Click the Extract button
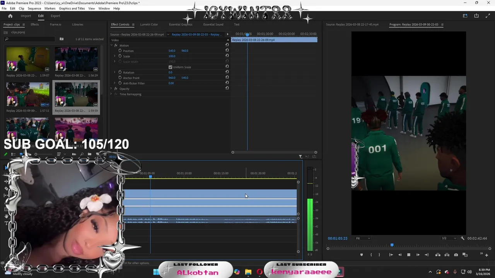Image resolution: width=495 pixels, height=278 pixels. coord(447,255)
